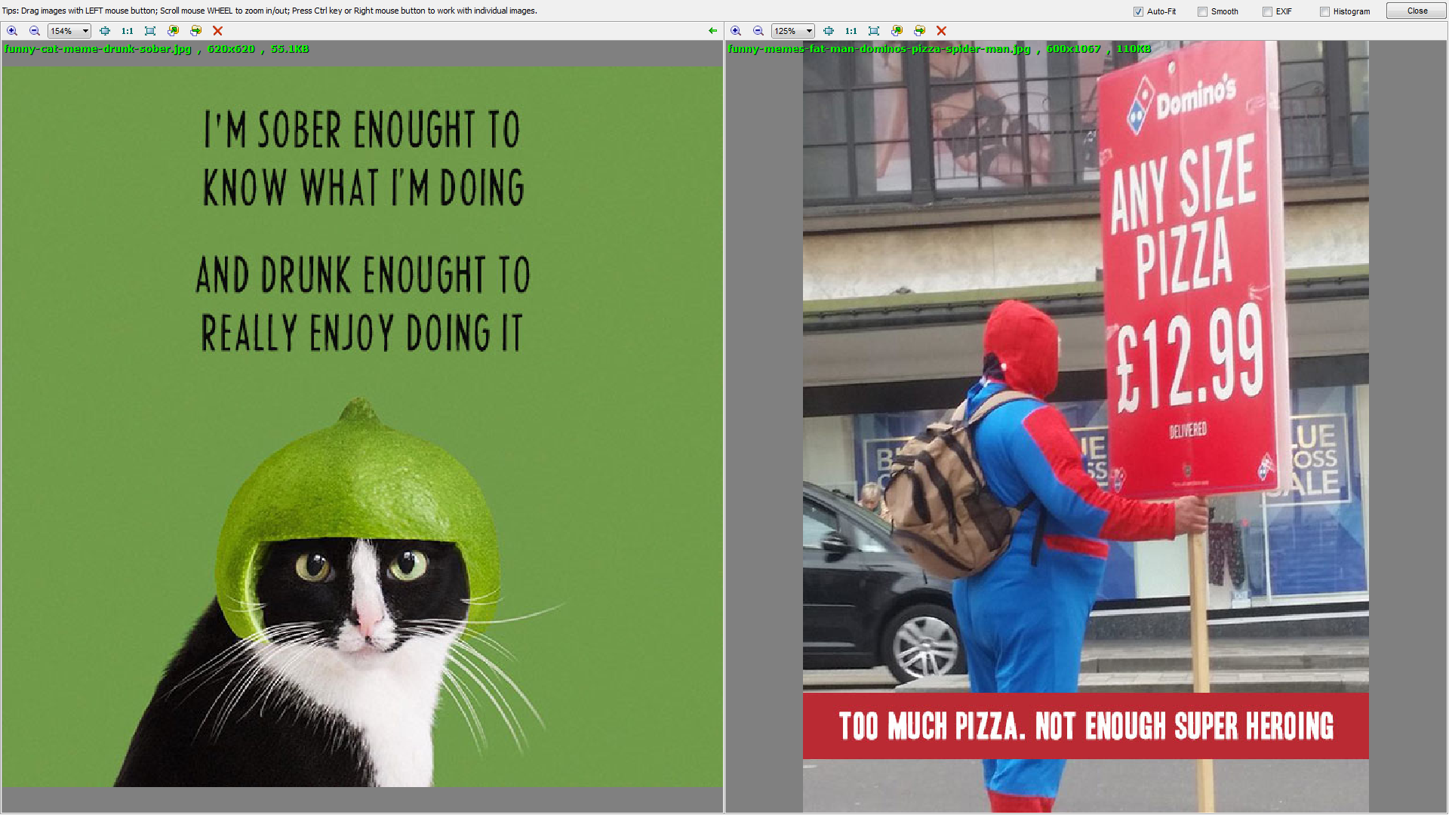Open the 125% zoom dropdown
Image resolution: width=1449 pixels, height=815 pixels.
809,31
